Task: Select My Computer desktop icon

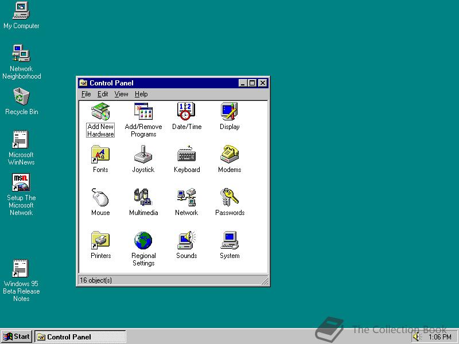Action: point(21,10)
